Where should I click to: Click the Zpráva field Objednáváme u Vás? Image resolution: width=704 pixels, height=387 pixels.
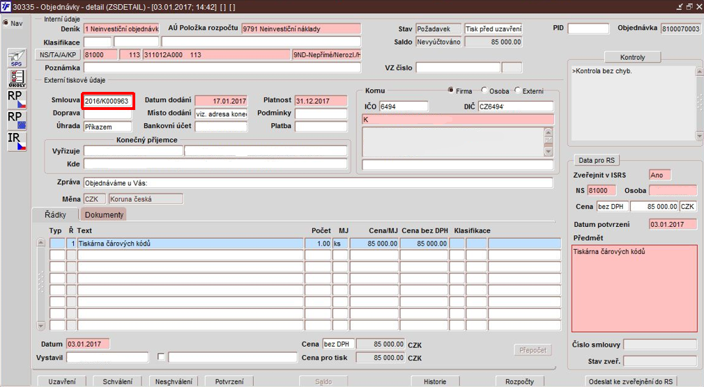coord(319,183)
